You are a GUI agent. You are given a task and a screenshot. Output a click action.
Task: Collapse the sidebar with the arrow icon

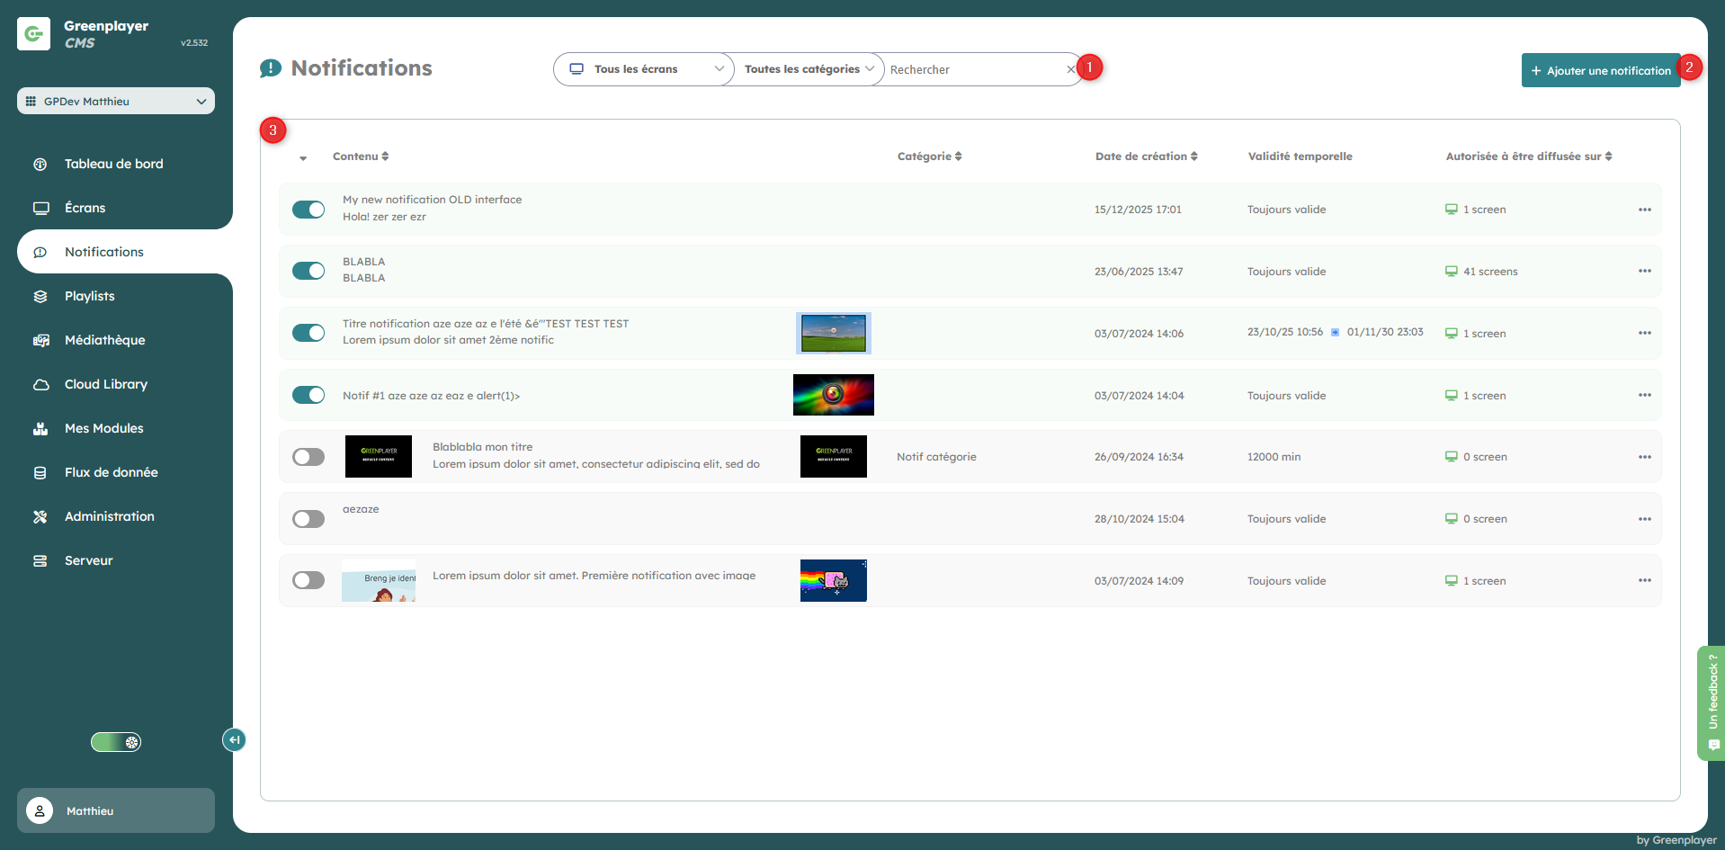pyautogui.click(x=234, y=739)
